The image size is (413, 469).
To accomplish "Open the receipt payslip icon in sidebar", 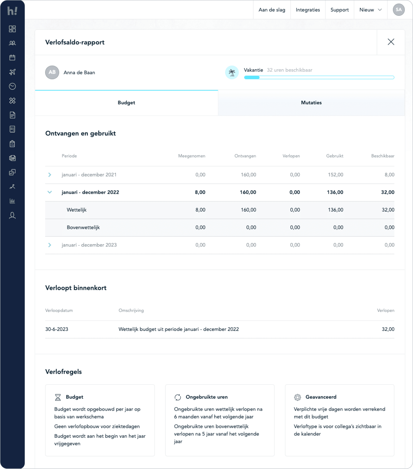I will 12,129.
